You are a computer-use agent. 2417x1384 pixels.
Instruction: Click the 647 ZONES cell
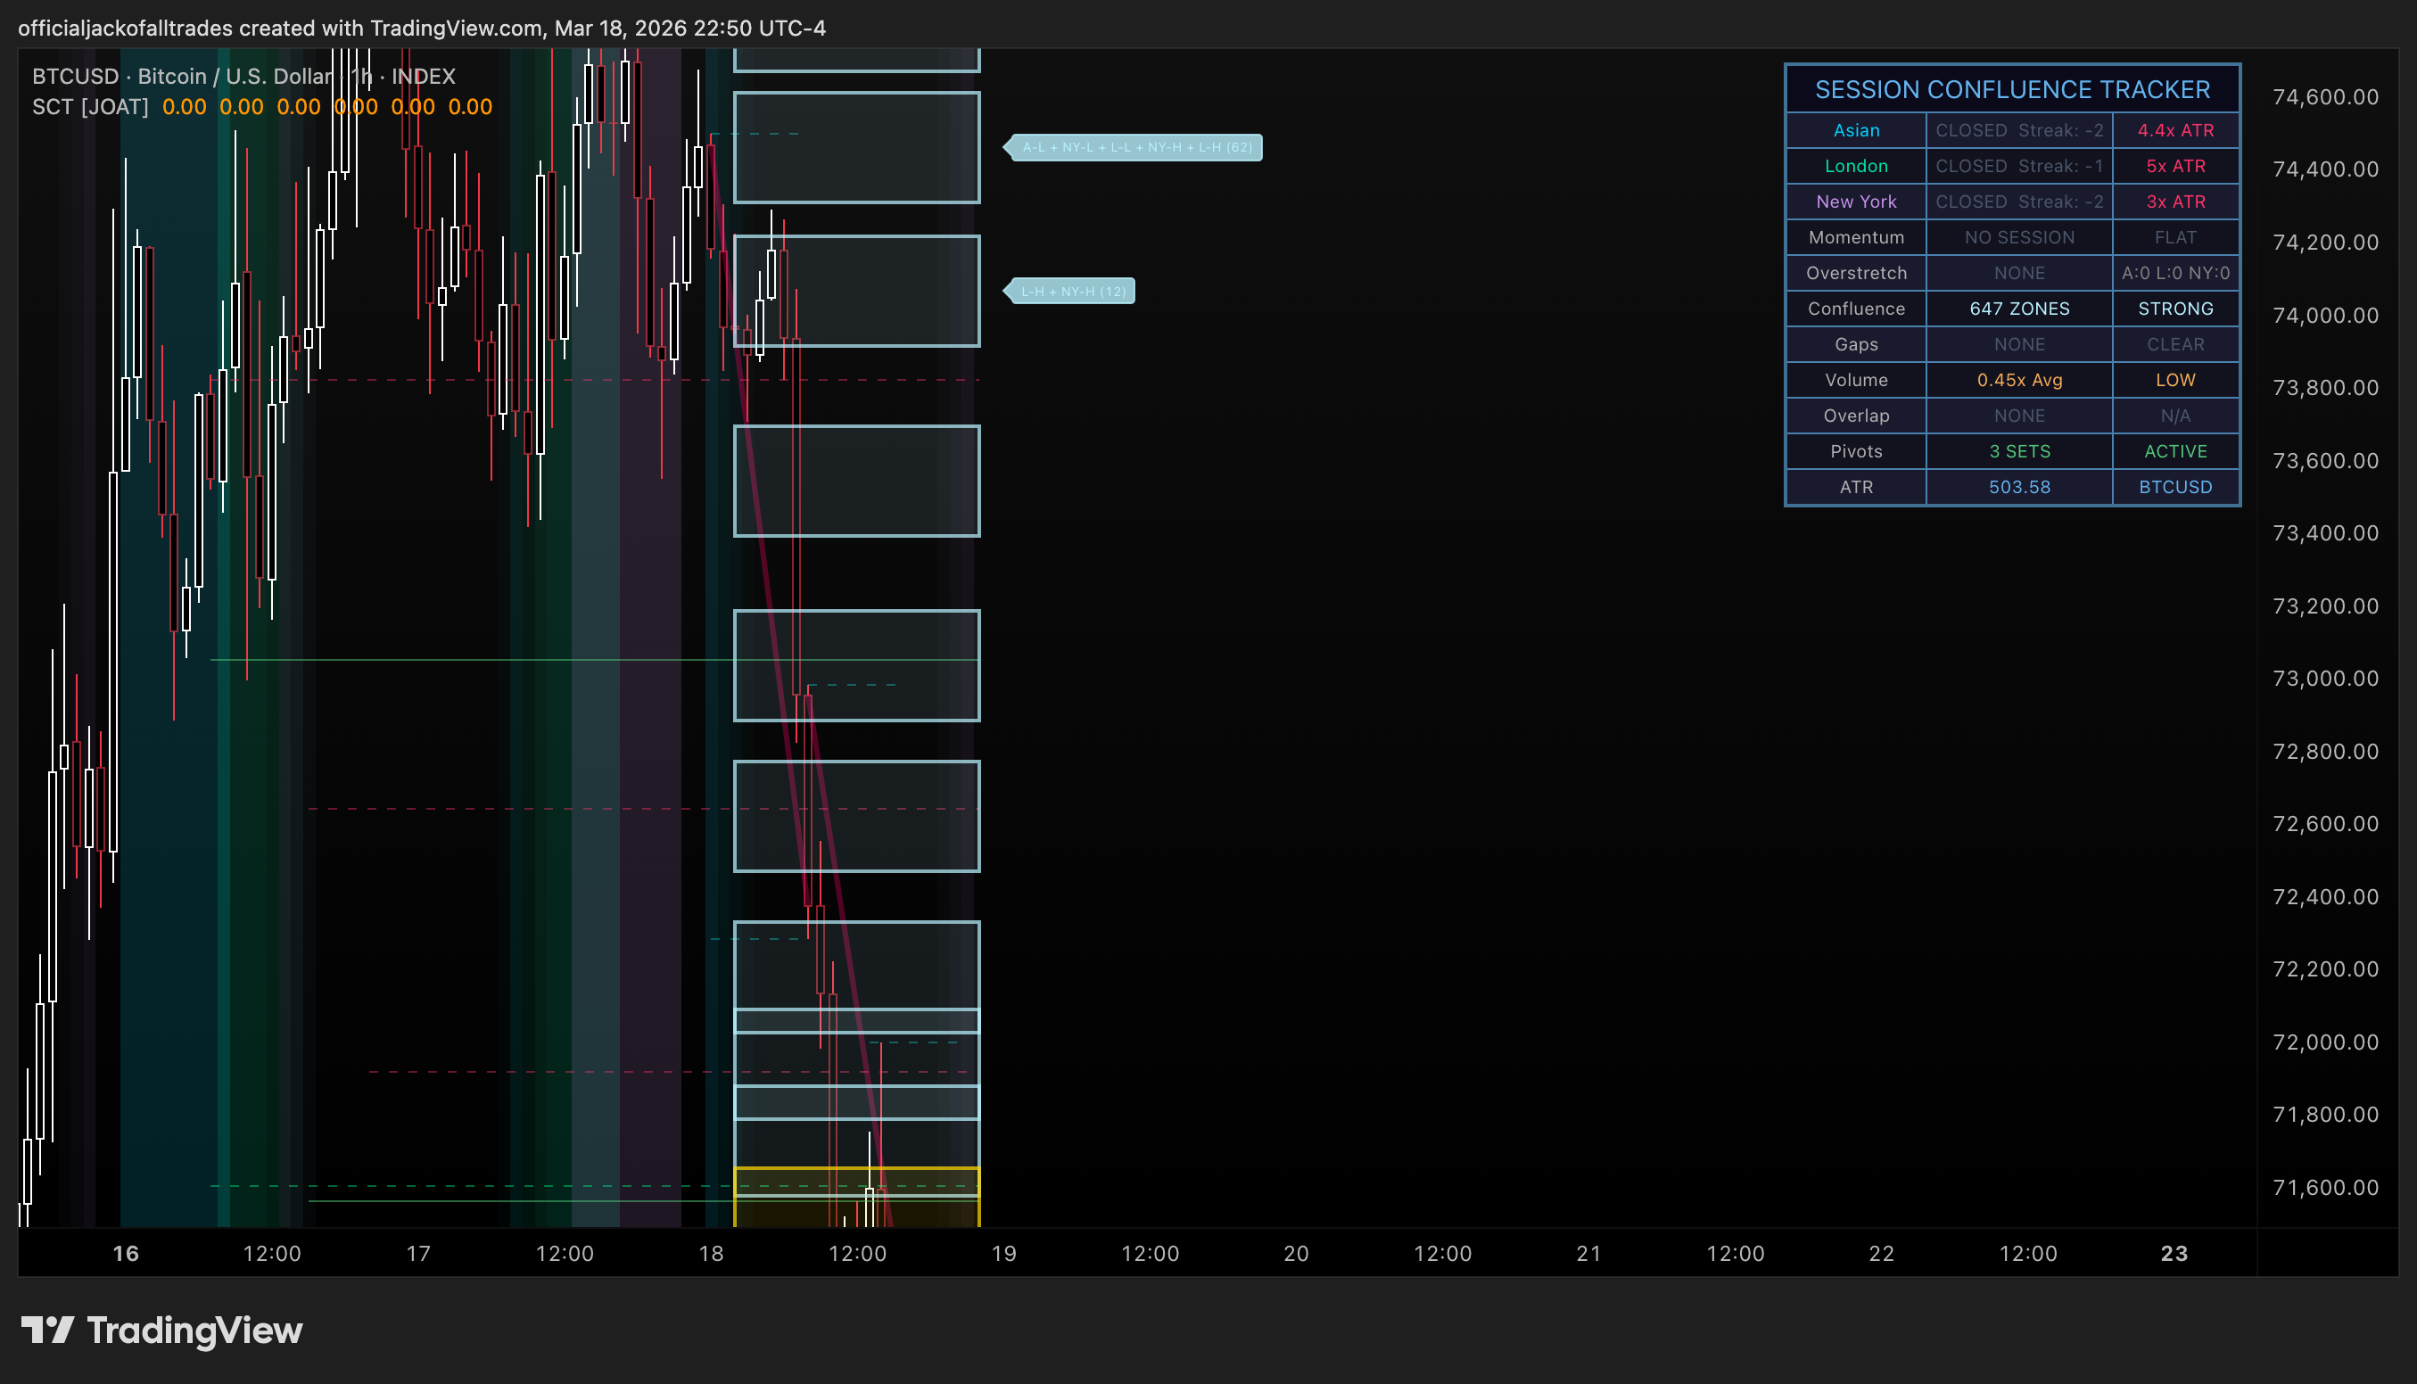tap(2018, 308)
